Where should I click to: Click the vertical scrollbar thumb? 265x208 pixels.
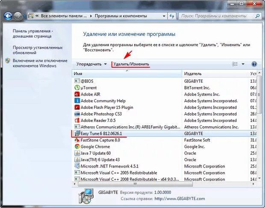click(259, 94)
